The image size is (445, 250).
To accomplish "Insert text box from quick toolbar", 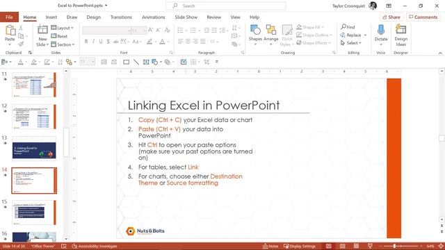I will coord(146,62).
